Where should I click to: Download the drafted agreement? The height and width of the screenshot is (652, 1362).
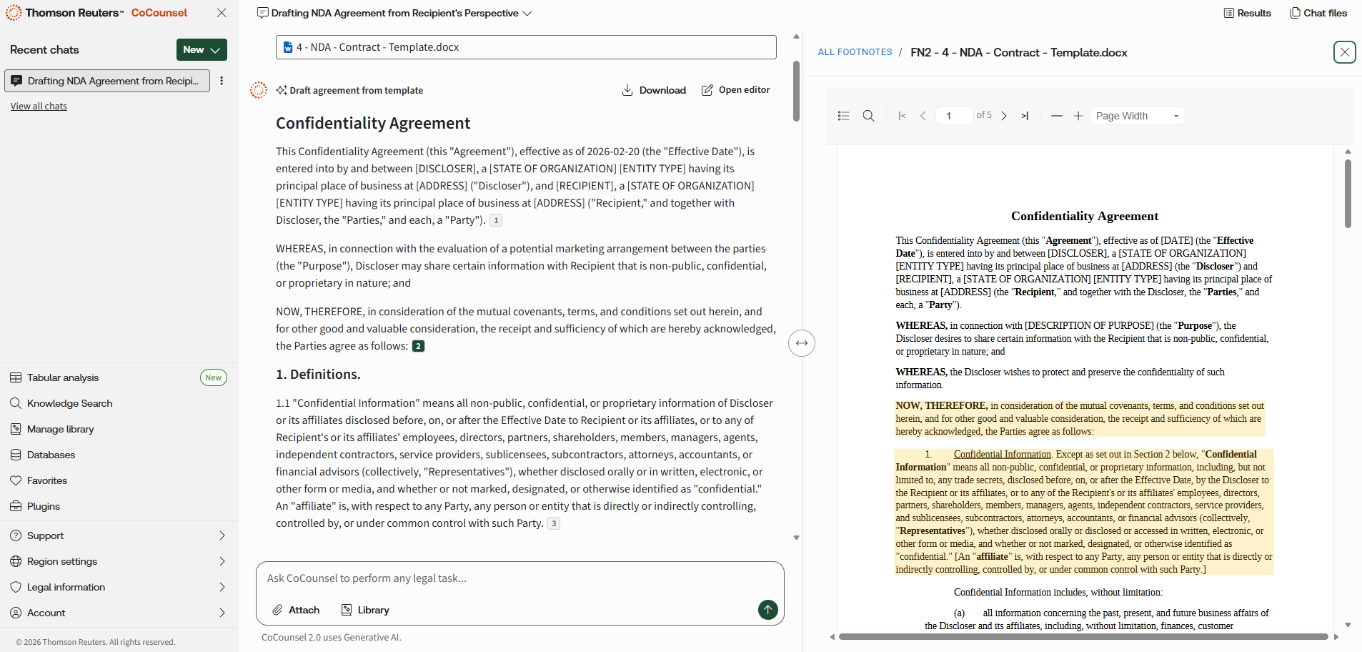[654, 90]
